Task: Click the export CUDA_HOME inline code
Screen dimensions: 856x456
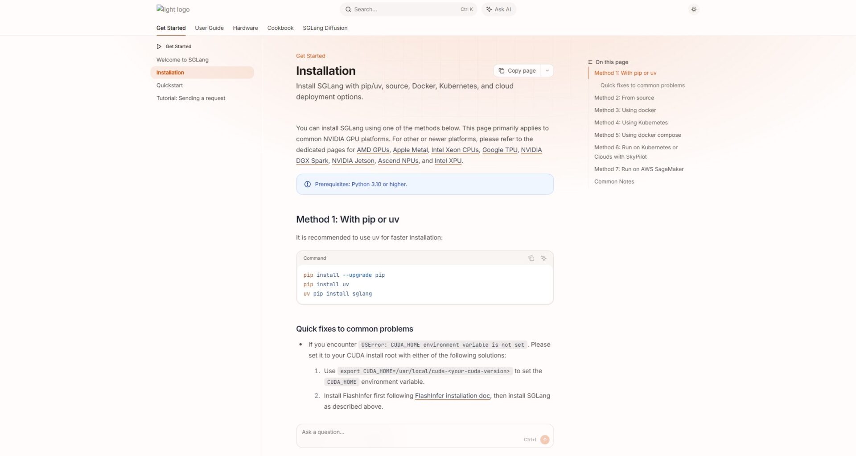Action: tap(425, 371)
